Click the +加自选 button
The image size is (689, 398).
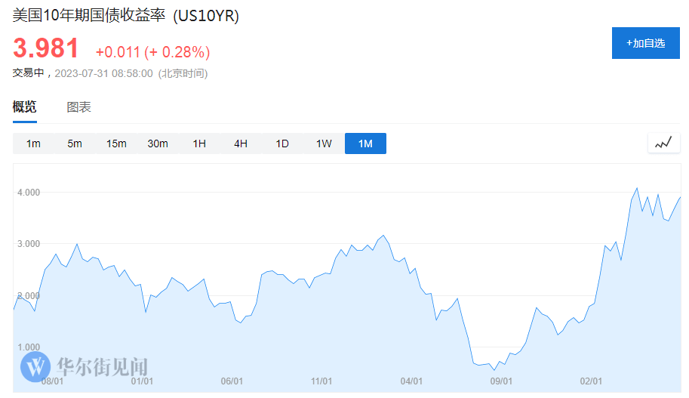[x=645, y=43]
